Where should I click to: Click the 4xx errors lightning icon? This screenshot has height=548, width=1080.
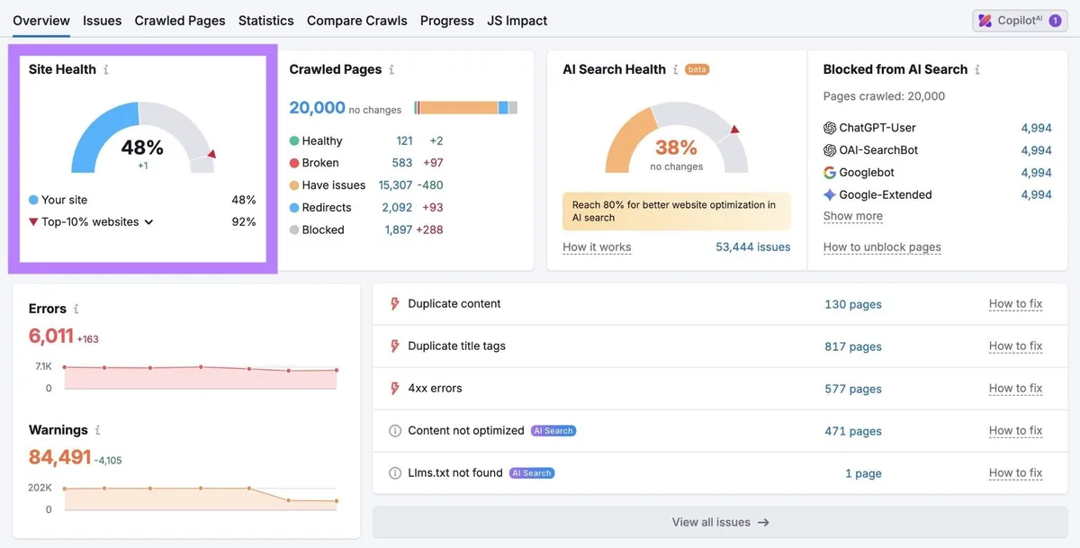(394, 389)
